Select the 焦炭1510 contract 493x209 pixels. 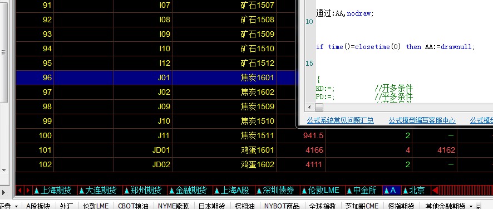pos(257,121)
